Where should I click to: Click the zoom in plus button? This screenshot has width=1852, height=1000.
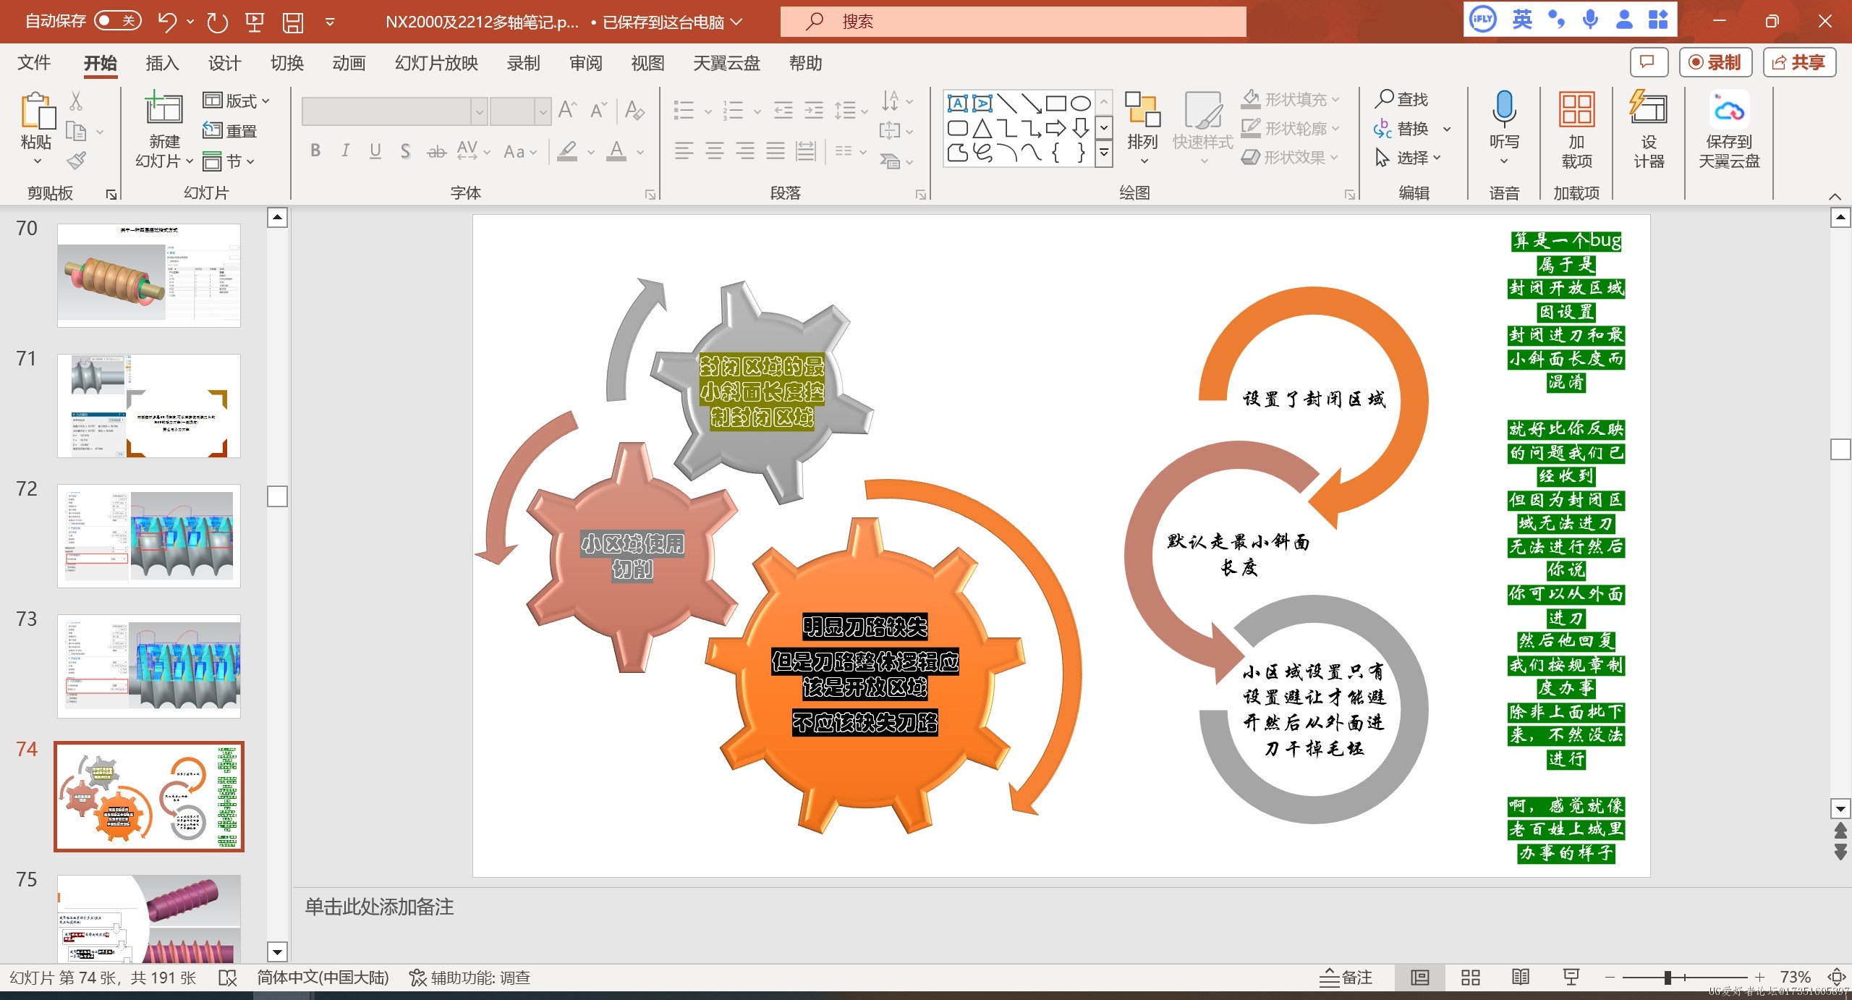coord(1759,978)
